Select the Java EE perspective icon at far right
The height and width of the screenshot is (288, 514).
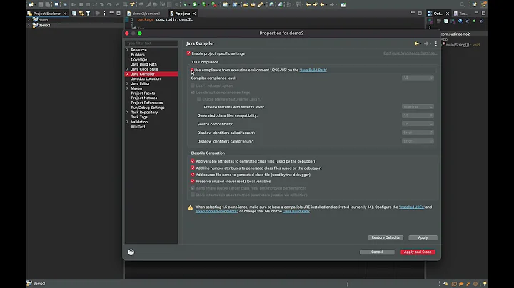tap(484, 4)
